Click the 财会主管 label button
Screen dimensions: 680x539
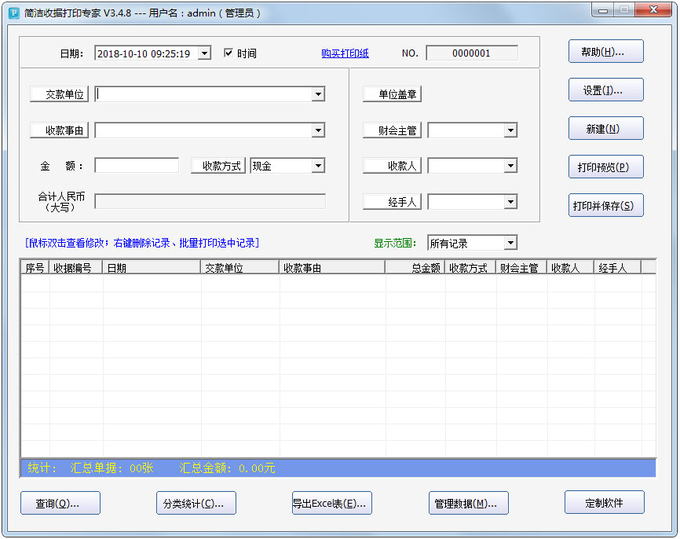point(392,130)
